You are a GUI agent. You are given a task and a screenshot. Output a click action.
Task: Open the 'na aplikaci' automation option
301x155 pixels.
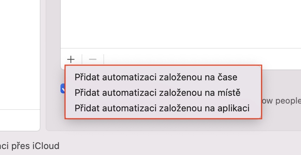(x=162, y=108)
